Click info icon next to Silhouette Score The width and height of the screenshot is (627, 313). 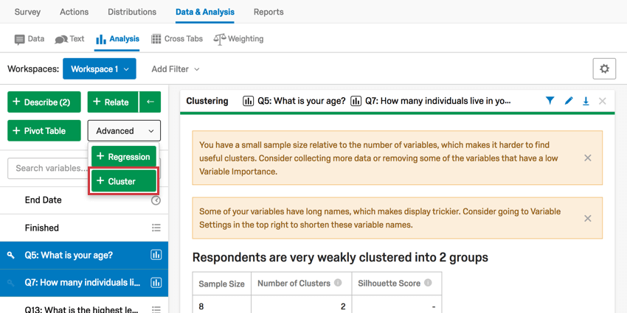click(428, 283)
